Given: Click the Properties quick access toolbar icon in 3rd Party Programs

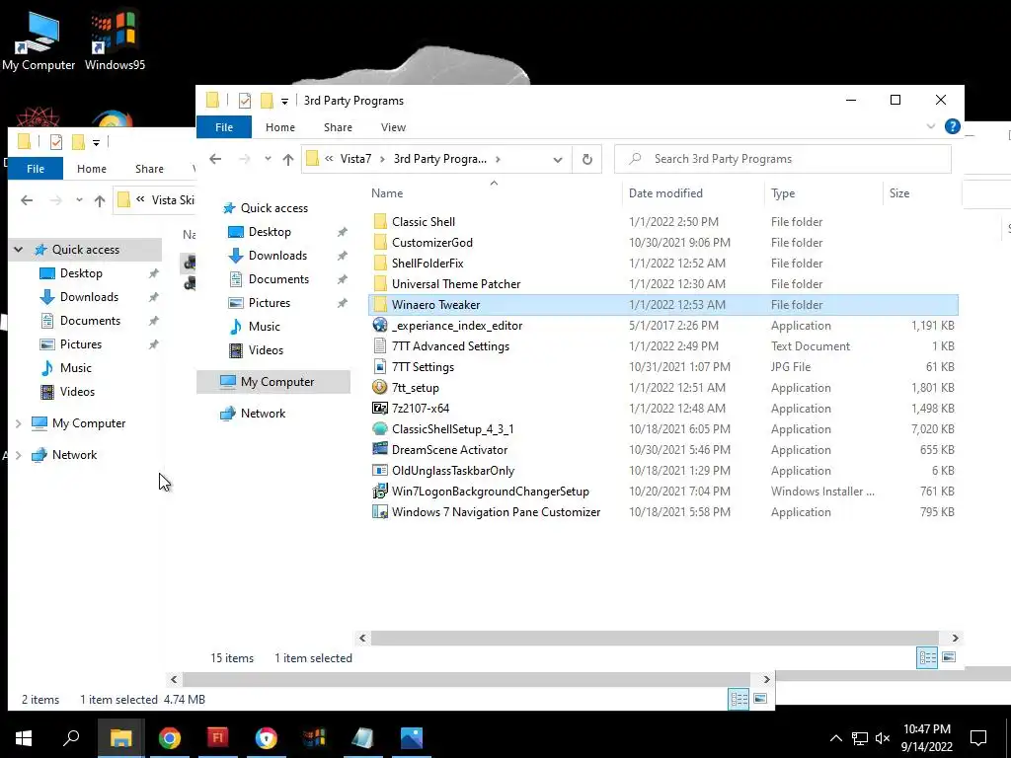Looking at the screenshot, I should (x=245, y=101).
